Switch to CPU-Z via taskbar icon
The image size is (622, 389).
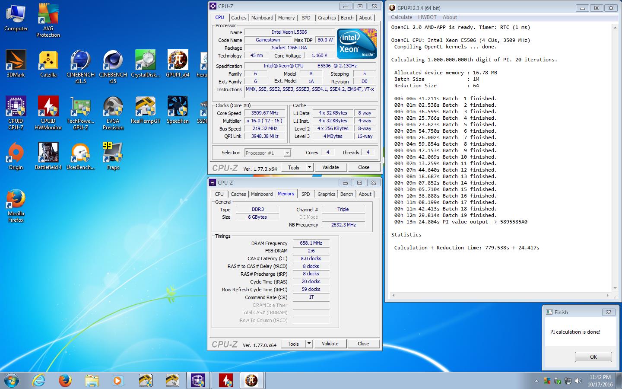[x=198, y=380]
